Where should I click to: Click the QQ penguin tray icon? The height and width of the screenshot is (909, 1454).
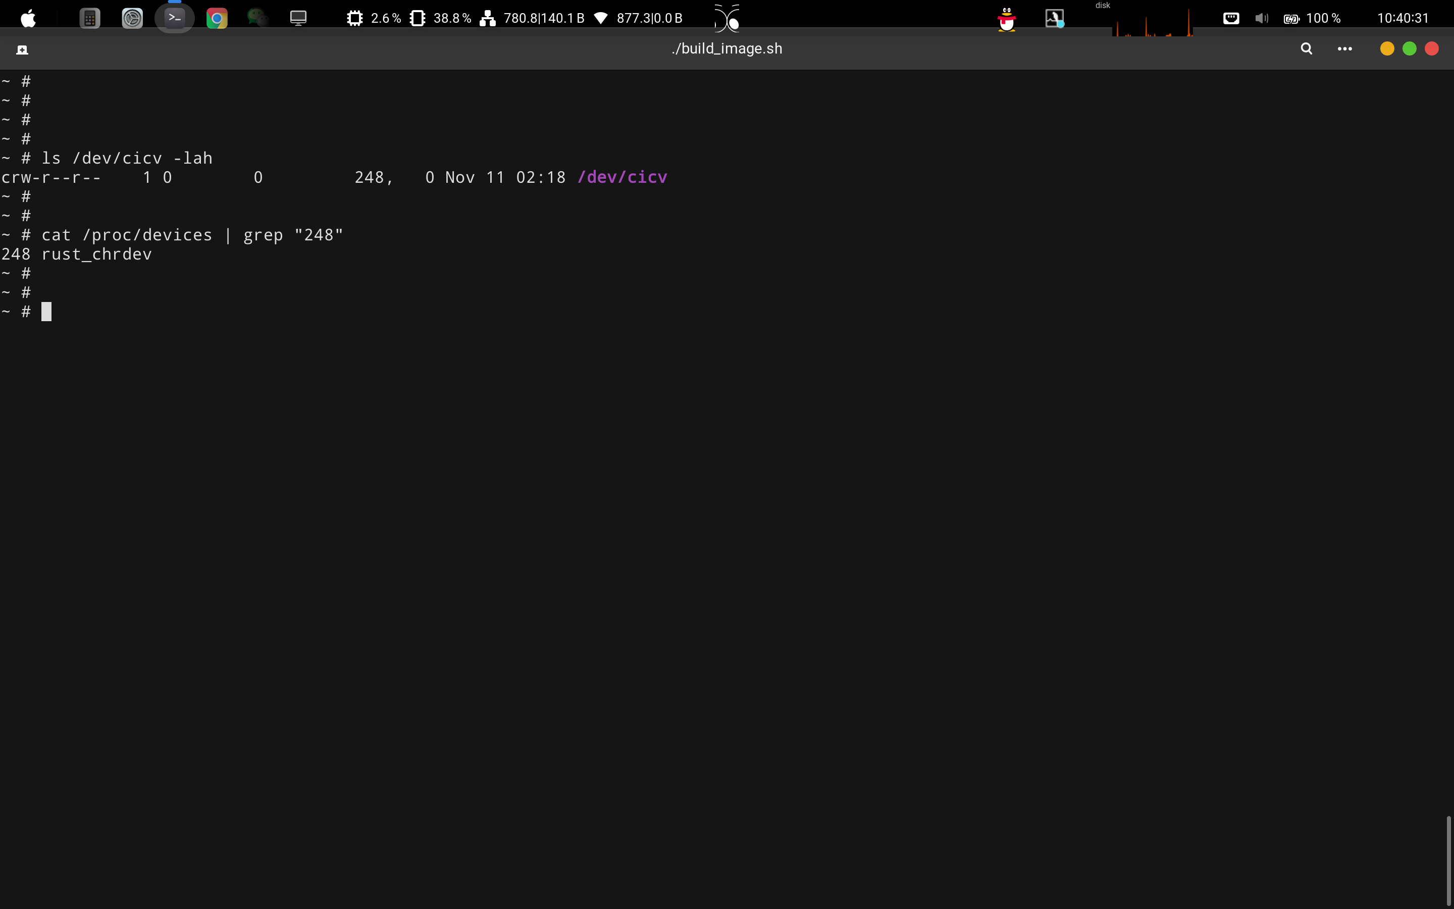[x=1006, y=19]
